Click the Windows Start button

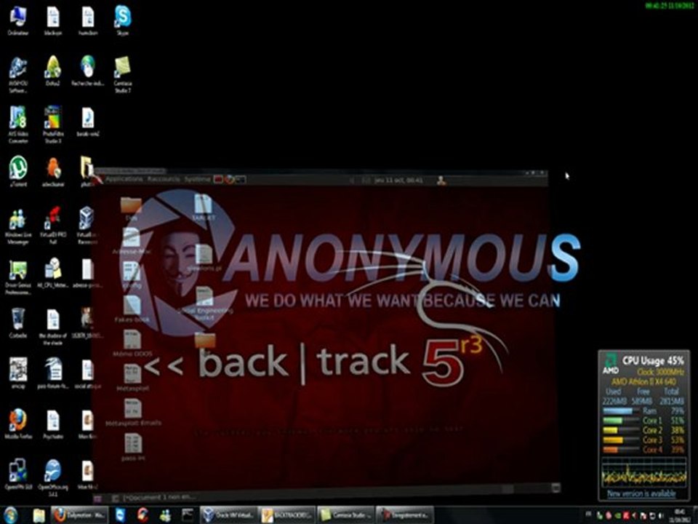12,515
